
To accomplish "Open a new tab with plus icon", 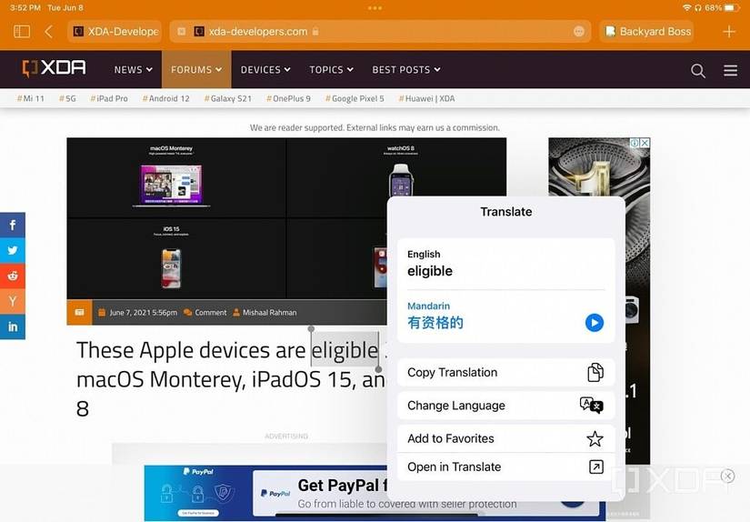I will coord(729,32).
